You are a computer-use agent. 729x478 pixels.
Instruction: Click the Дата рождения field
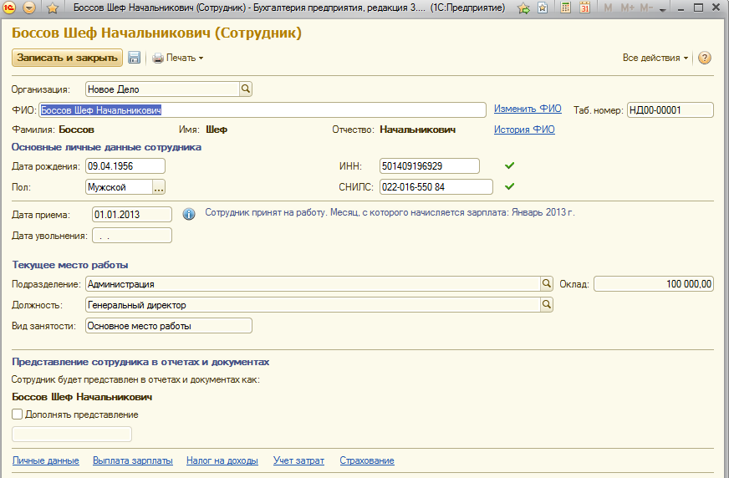coord(125,165)
